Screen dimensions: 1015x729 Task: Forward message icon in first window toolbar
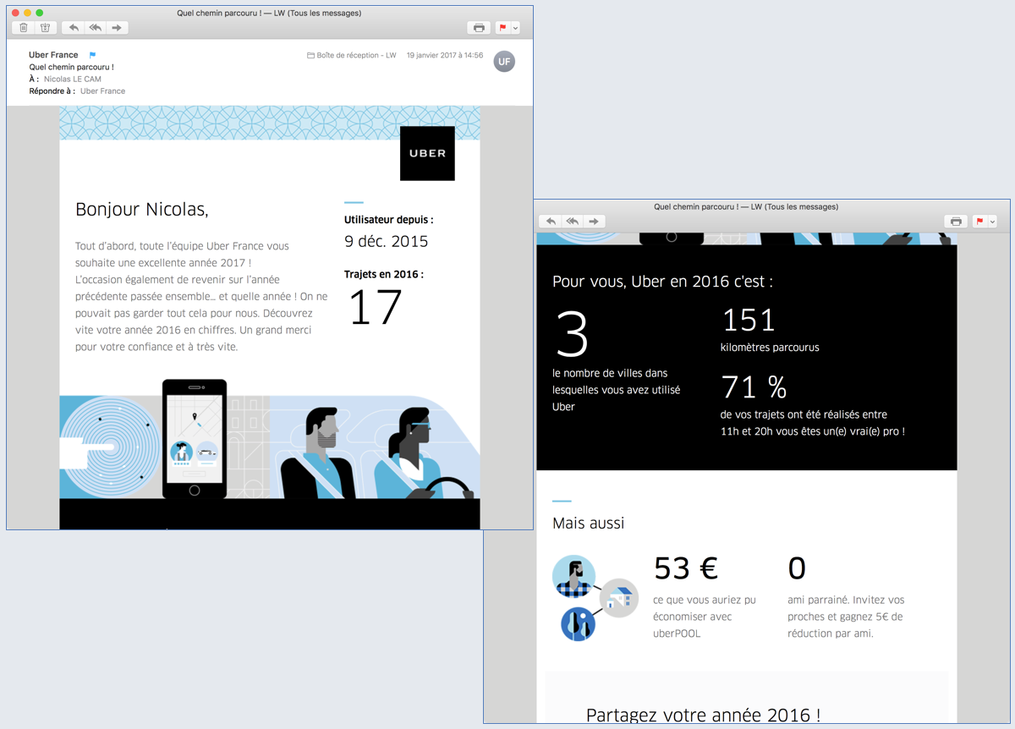pos(117,28)
